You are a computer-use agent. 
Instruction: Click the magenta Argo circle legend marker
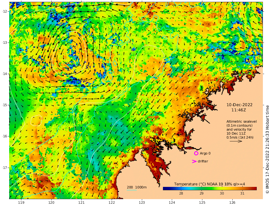point(196,153)
